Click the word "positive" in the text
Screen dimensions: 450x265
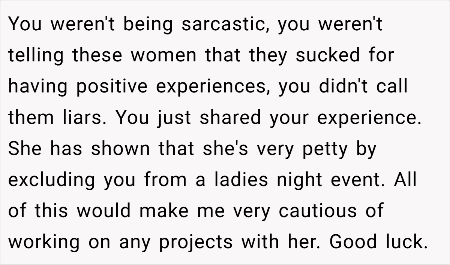(110, 87)
